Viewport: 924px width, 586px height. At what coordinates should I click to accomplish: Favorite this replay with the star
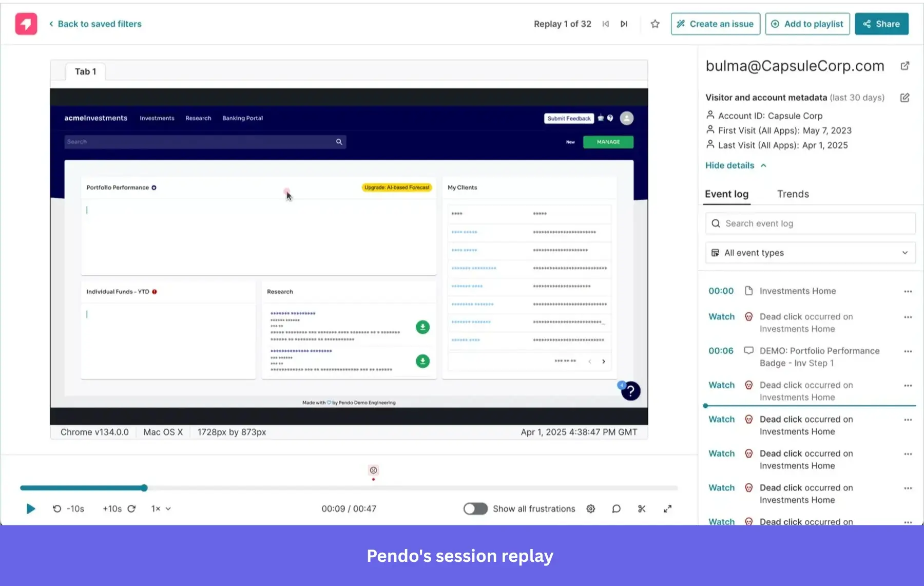[654, 24]
